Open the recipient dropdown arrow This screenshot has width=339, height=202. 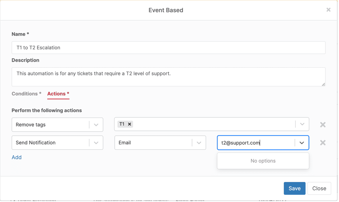302,142
